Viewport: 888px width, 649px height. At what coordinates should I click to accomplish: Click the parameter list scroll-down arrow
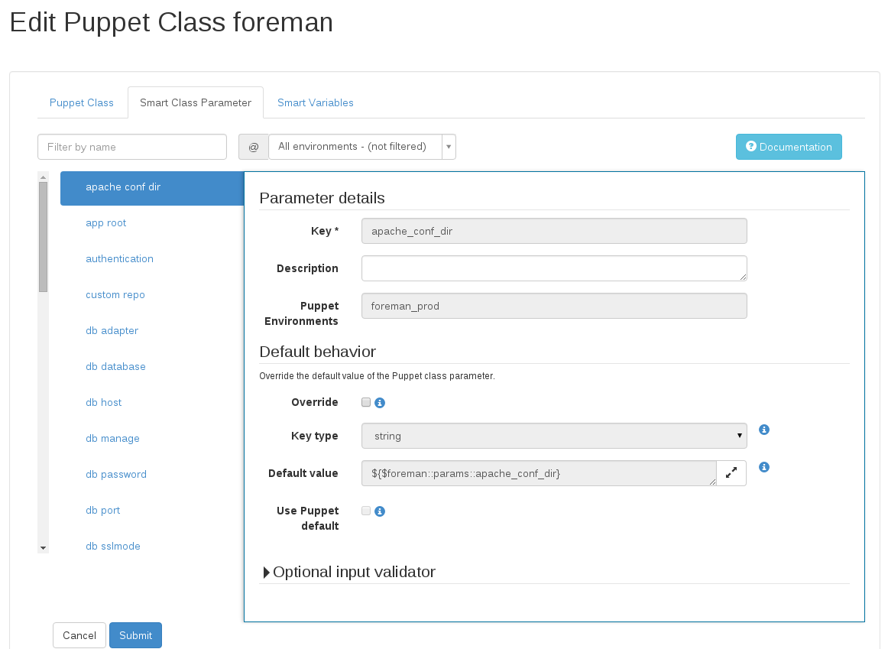(43, 548)
